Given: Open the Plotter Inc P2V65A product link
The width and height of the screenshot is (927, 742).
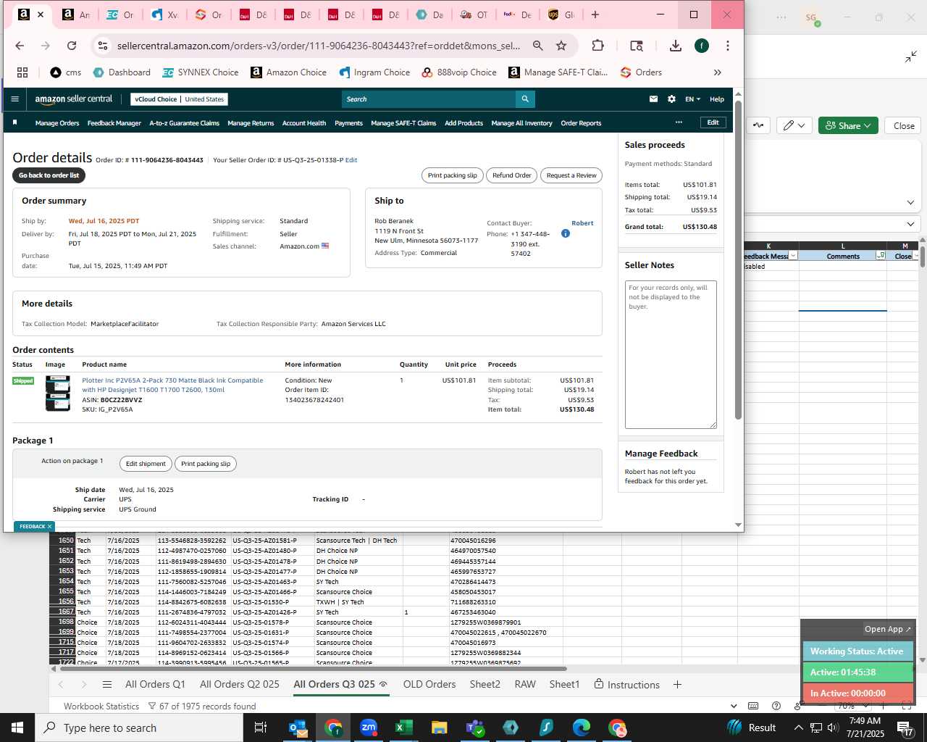Looking at the screenshot, I should click(x=172, y=385).
